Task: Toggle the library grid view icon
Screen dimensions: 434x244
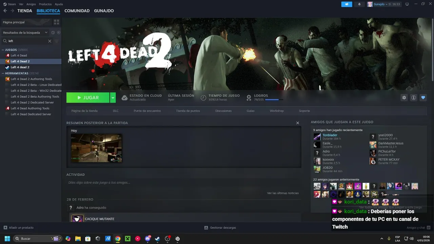Action: tap(56, 22)
